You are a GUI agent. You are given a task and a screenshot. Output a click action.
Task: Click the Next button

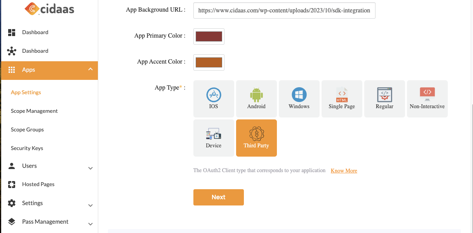tap(218, 197)
